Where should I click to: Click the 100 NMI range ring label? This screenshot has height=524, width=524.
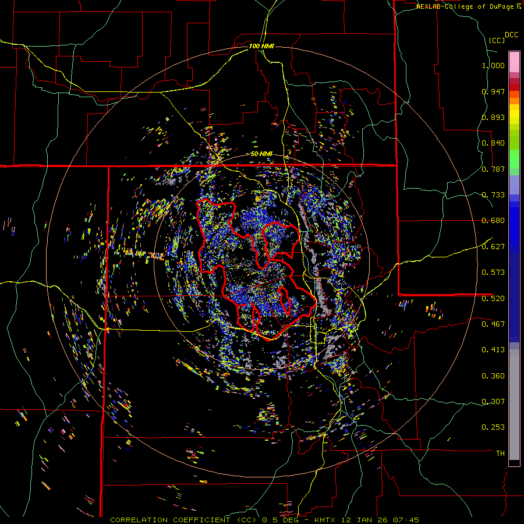click(x=261, y=46)
